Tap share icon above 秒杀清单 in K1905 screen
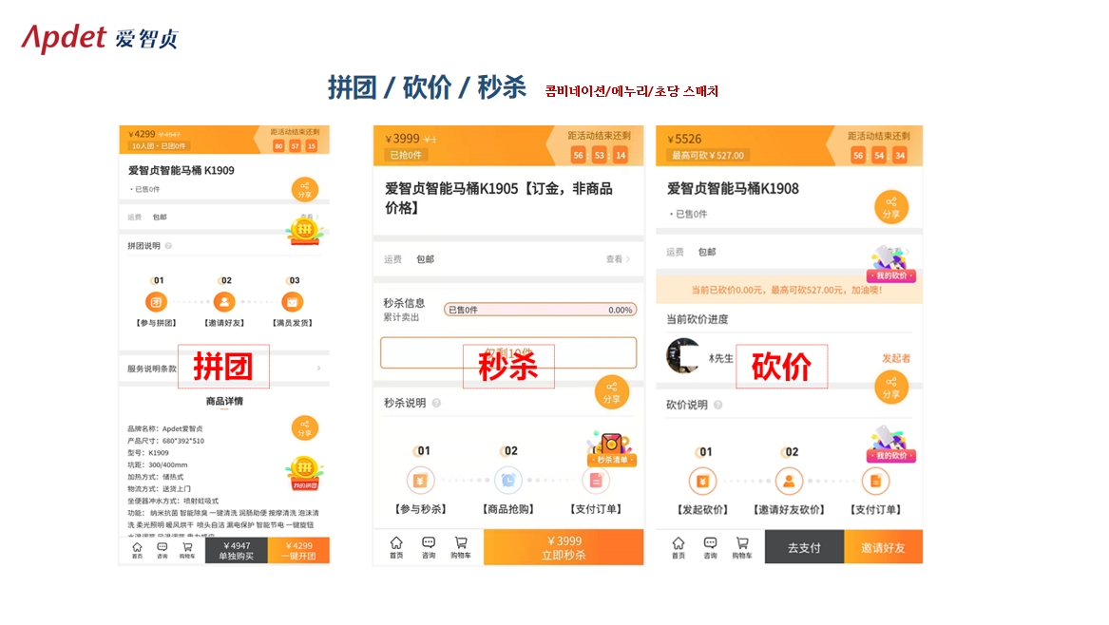Viewport: 1109px width, 625px height. click(612, 392)
